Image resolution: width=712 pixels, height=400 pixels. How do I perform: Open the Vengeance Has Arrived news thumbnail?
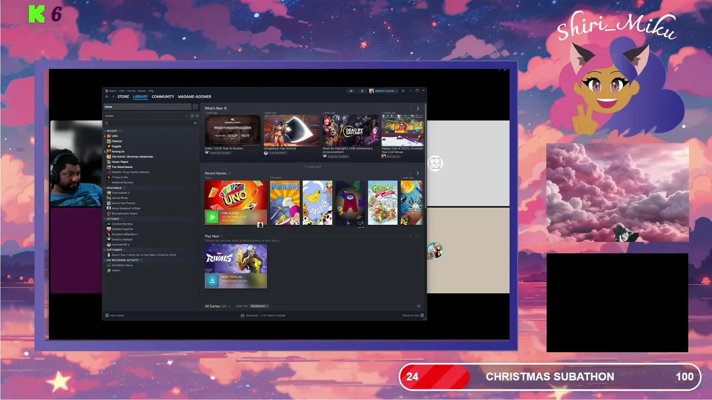click(291, 131)
